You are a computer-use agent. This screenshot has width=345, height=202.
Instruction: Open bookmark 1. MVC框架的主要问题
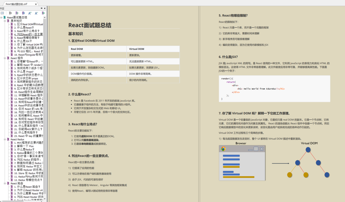point(29,143)
